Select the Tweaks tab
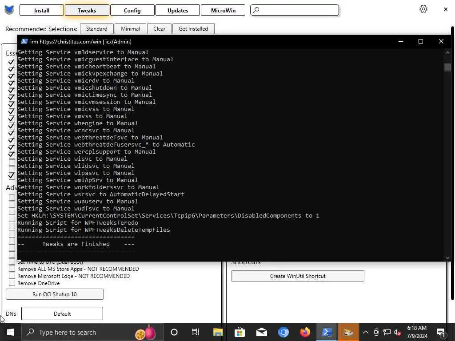This screenshot has height=341, width=455. [x=87, y=11]
